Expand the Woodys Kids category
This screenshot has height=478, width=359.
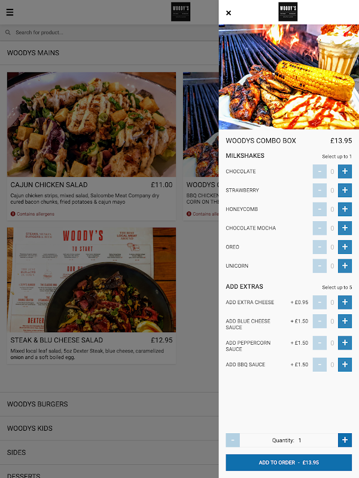click(109, 428)
